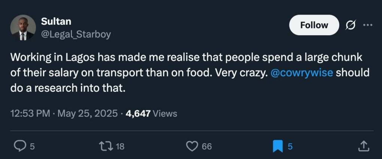Click the count beside the bookmark icon
This screenshot has width=382, height=159.
point(290,147)
